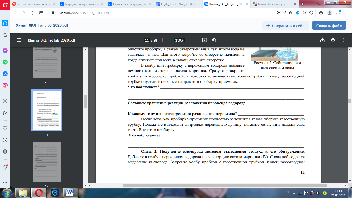Switch to 'тест по методам очистки' tab
352x198 pixels.
click(x=34, y=4)
